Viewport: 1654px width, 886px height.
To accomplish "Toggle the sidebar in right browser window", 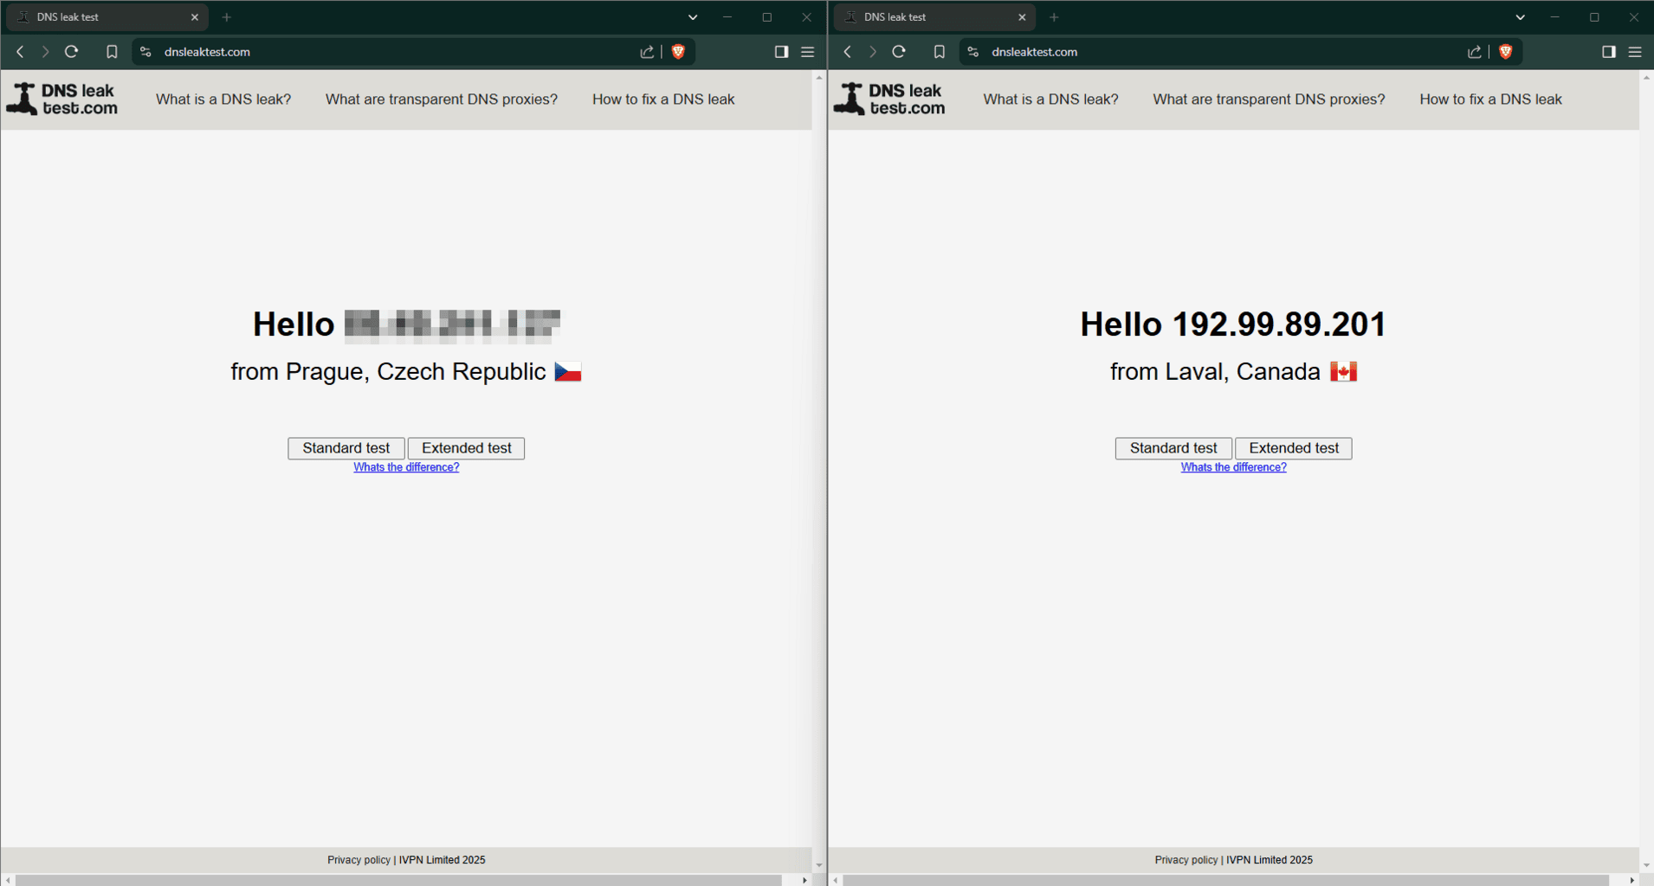I will [1608, 52].
